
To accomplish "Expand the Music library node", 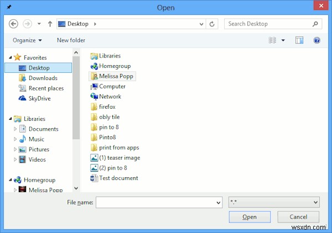I will tap(15, 139).
